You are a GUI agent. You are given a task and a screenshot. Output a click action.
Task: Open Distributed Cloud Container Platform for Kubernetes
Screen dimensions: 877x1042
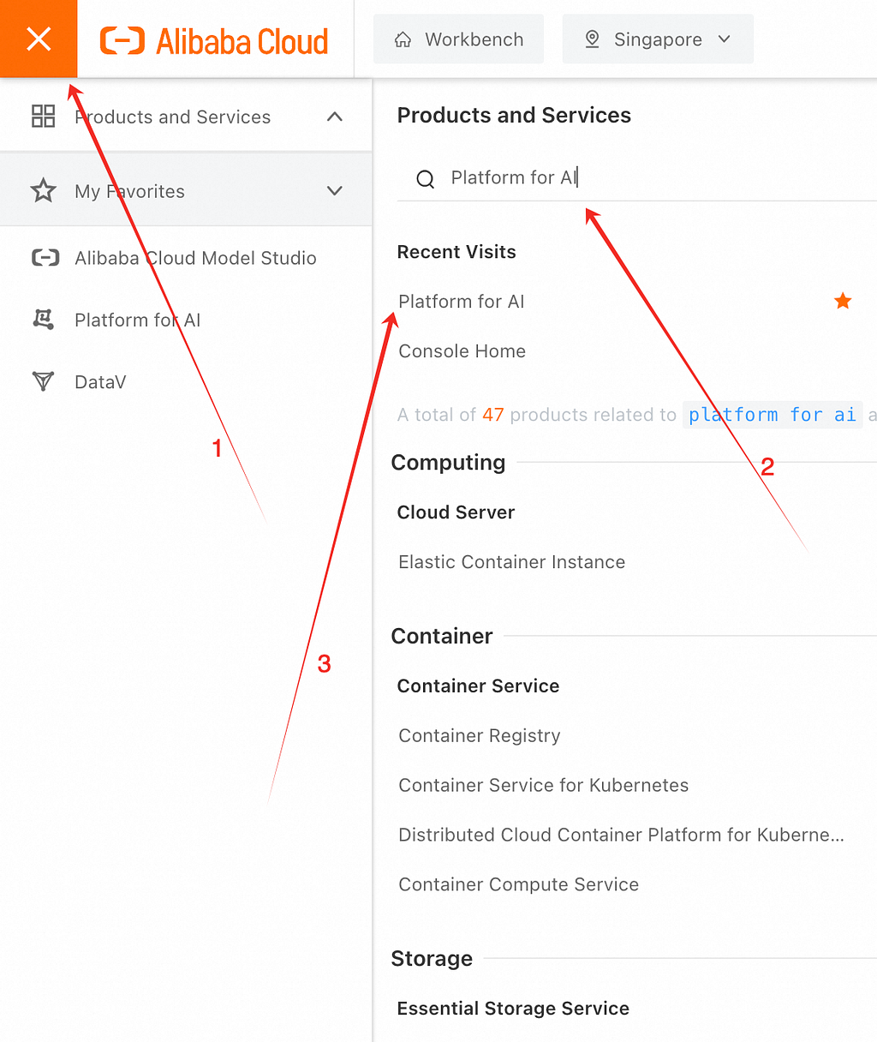tap(621, 835)
